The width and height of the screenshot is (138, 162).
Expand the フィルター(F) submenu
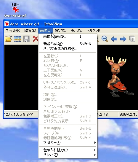(68, 143)
